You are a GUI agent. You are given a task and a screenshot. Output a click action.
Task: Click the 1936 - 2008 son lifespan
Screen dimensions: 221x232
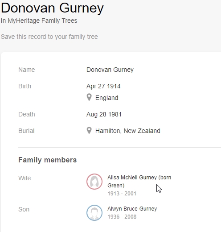122,217
